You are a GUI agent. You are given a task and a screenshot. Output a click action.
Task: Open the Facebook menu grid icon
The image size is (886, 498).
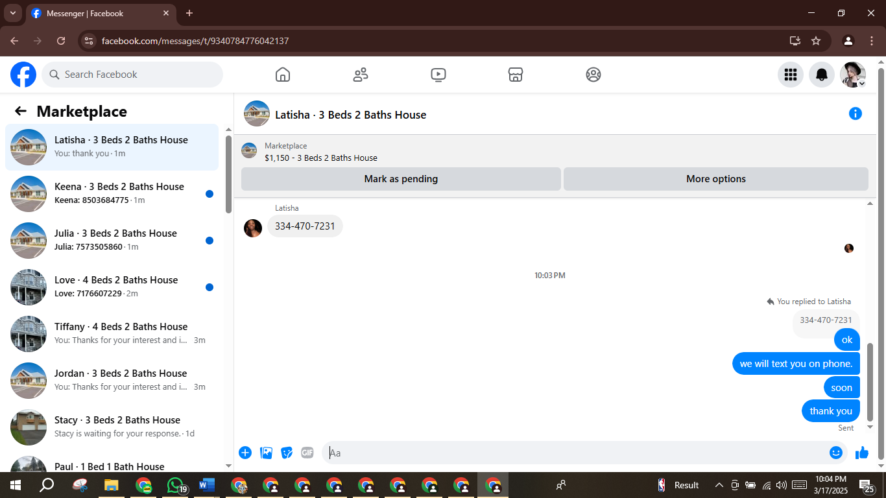click(x=791, y=75)
